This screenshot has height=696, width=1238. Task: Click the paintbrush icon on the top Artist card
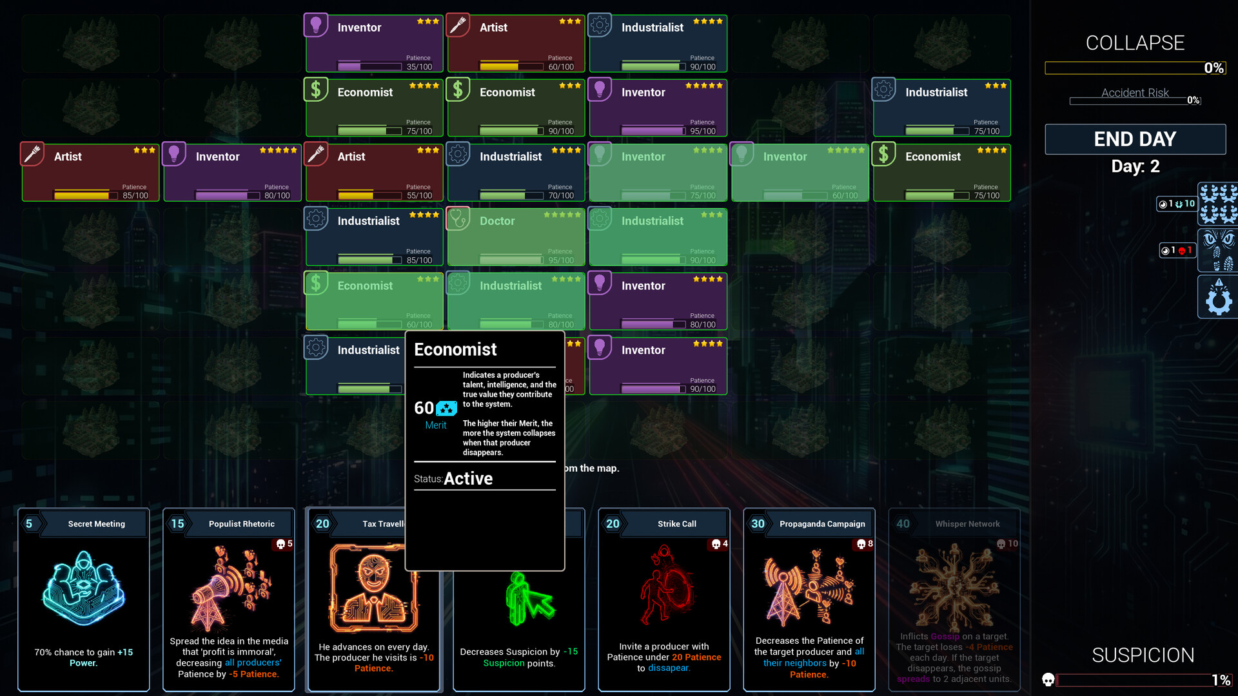point(458,24)
